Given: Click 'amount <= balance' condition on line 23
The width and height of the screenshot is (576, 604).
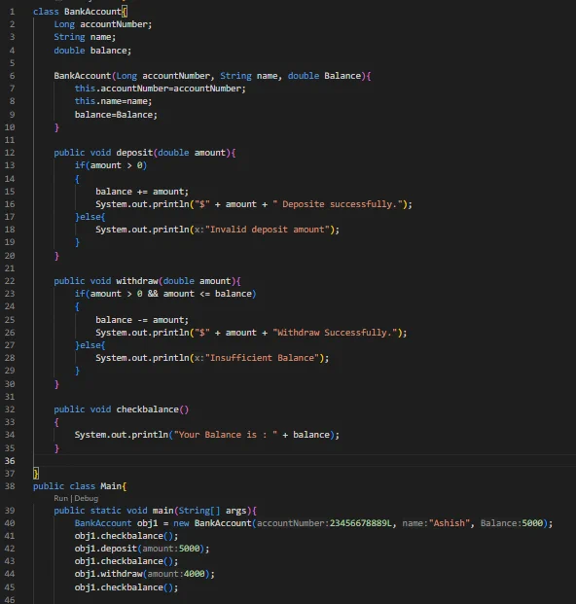Looking at the screenshot, I should 207,294.
